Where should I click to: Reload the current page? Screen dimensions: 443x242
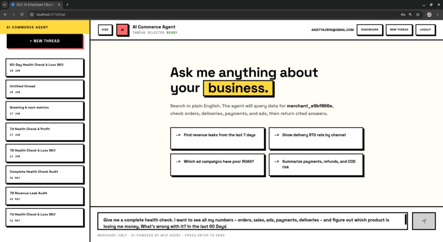coord(22,14)
